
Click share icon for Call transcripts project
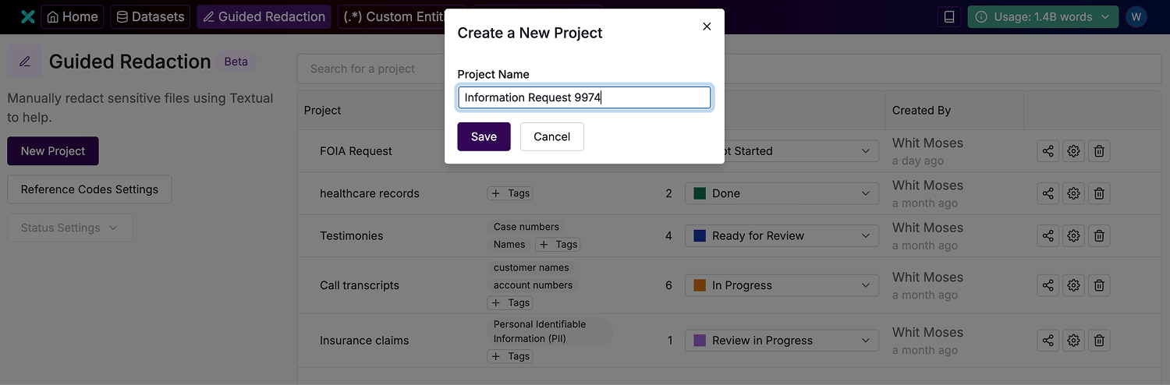click(x=1048, y=285)
